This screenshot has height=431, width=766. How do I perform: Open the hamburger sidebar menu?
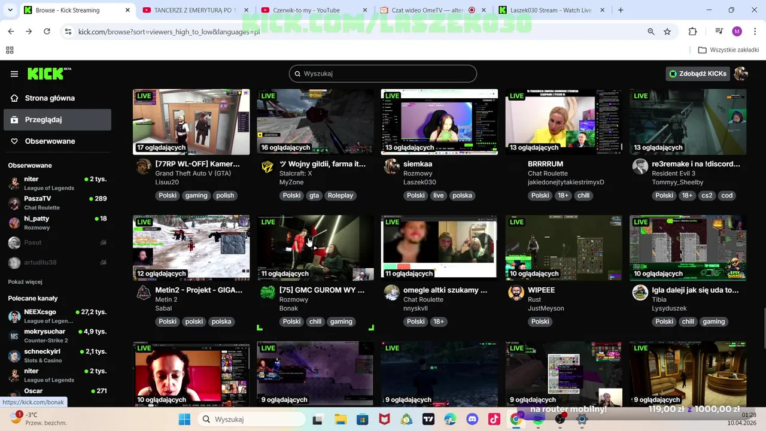[14, 74]
